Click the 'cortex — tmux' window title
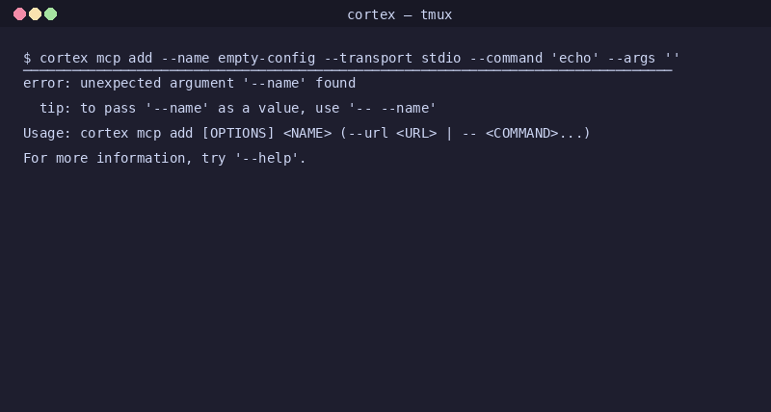Viewport: 771px width, 412px height. pos(399,14)
